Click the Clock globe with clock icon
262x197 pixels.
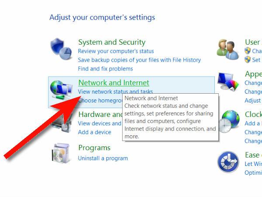coord(229,121)
